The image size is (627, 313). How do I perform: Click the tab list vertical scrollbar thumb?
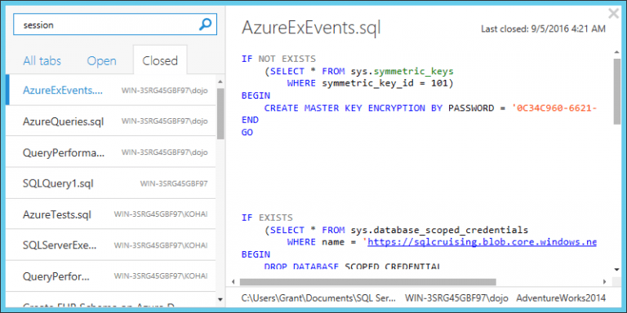tap(220, 113)
